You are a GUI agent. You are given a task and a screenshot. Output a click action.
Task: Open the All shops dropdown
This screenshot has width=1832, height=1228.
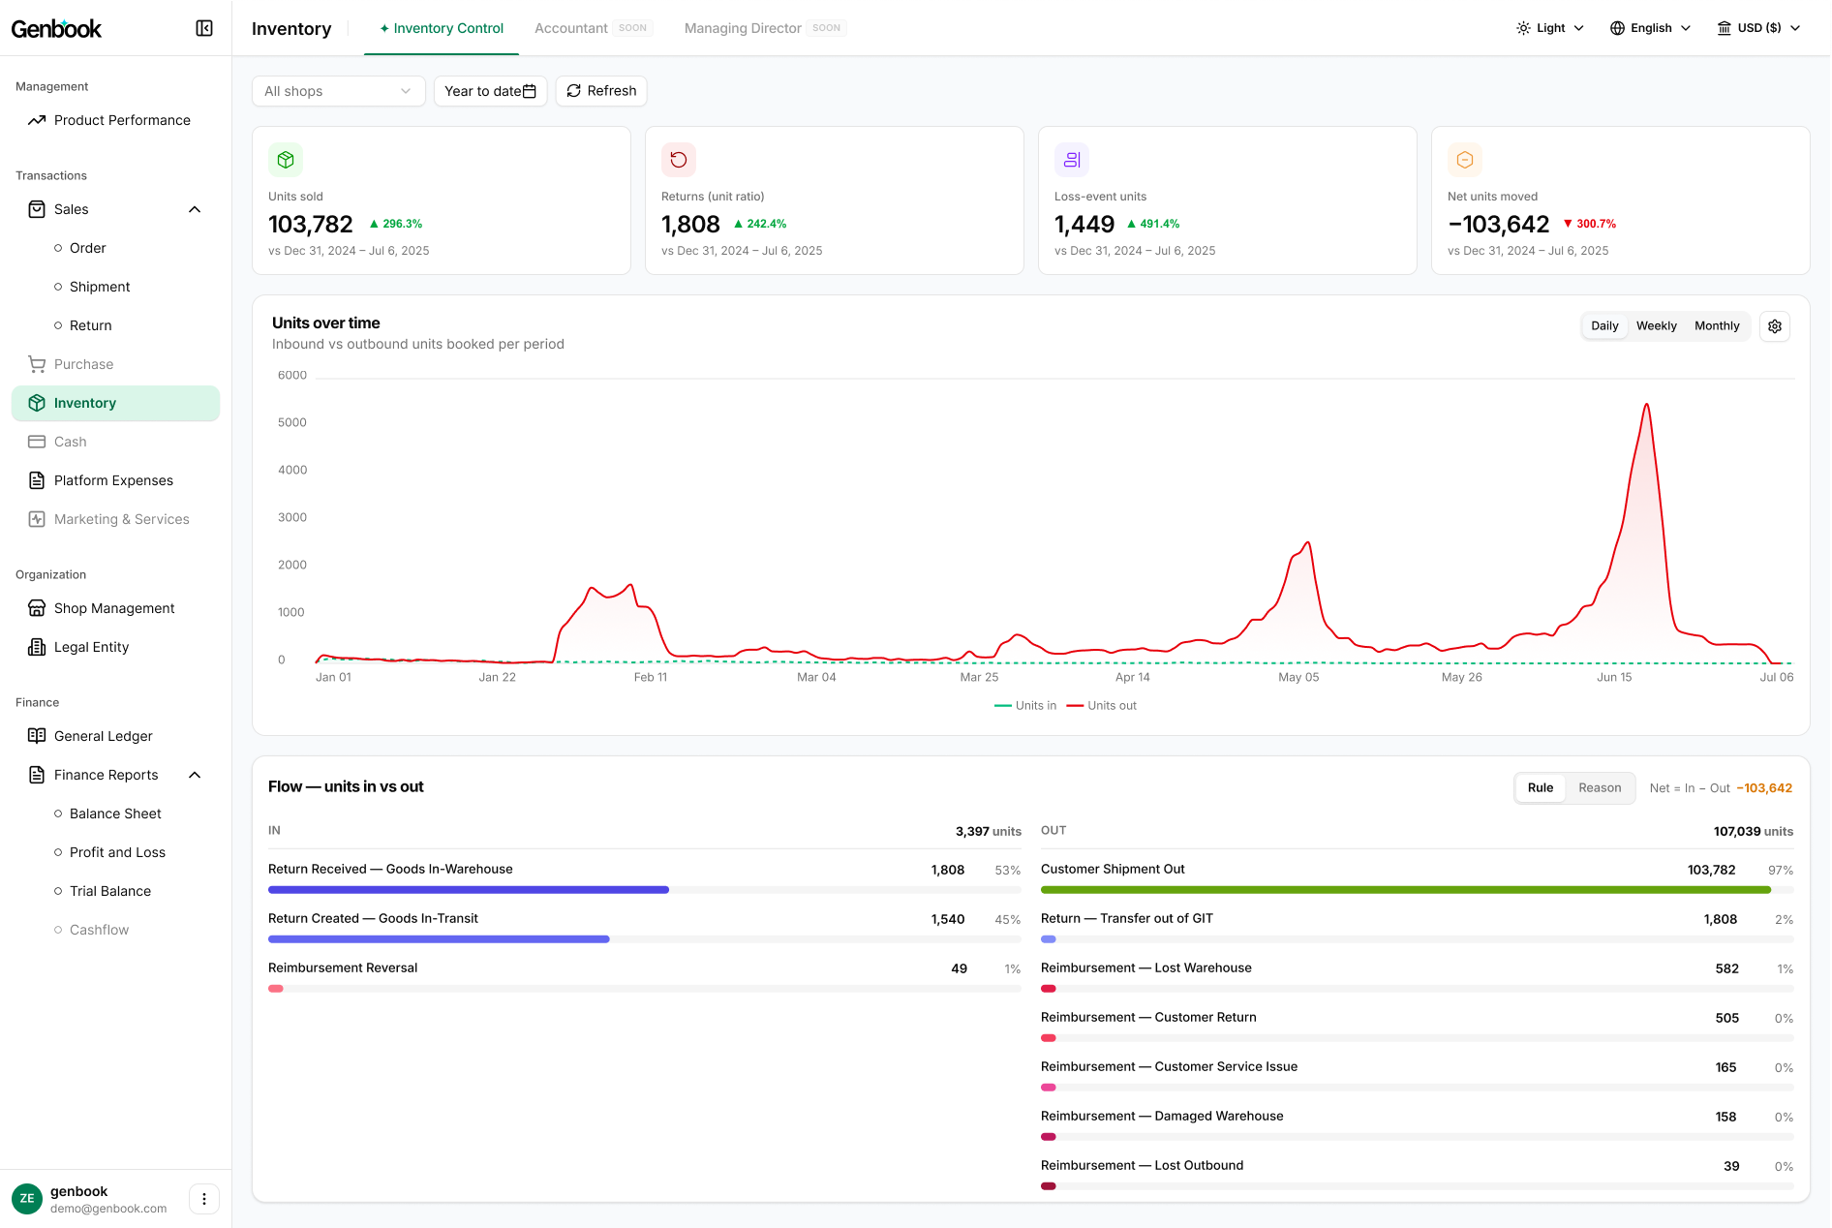[x=338, y=91]
